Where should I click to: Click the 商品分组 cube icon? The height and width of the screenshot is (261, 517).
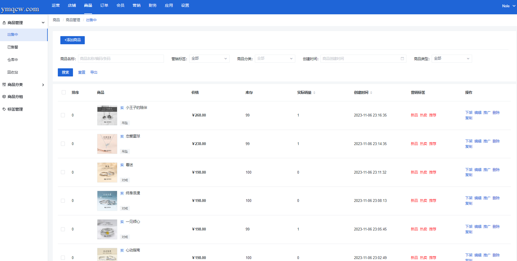[x=4, y=97]
